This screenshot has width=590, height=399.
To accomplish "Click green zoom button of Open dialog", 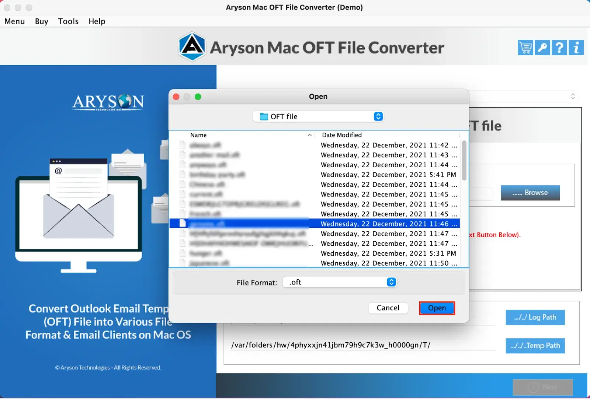I will [x=198, y=97].
